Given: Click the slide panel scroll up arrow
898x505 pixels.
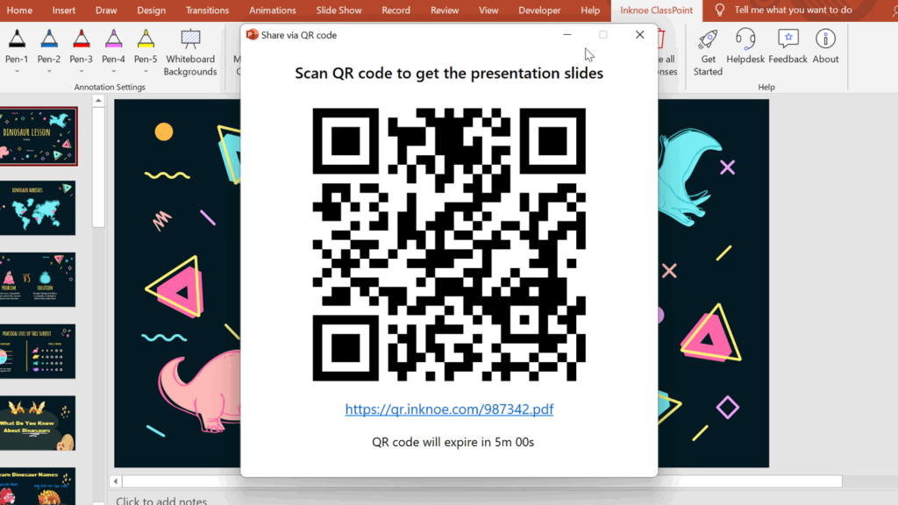Looking at the screenshot, I should [x=98, y=101].
